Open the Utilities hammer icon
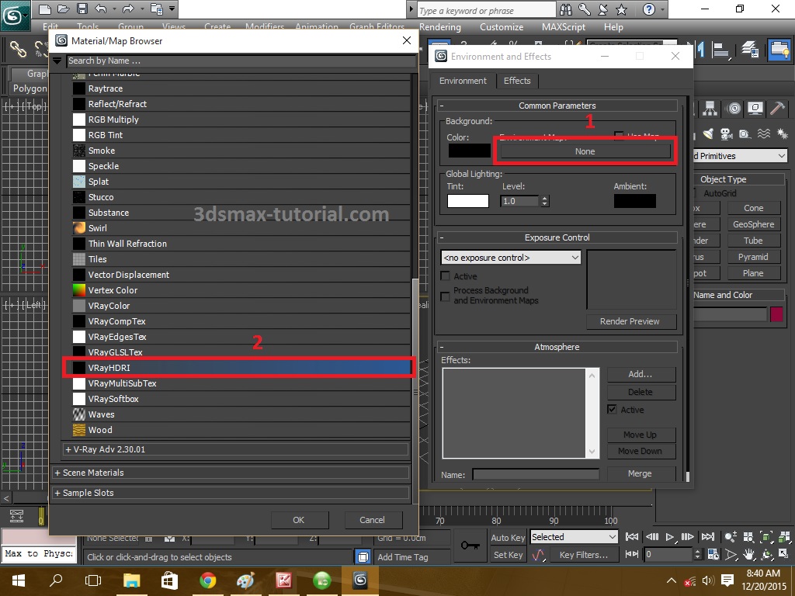The image size is (795, 596). (777, 108)
